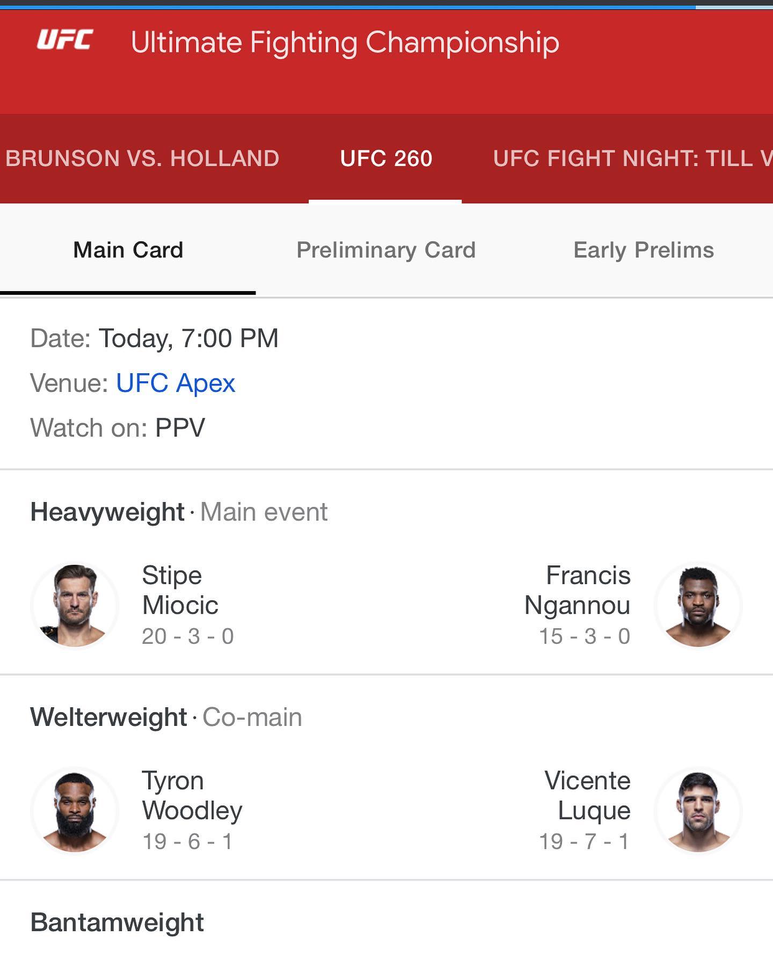Open the Early Prelims tab
The image size is (773, 966).
coord(643,250)
